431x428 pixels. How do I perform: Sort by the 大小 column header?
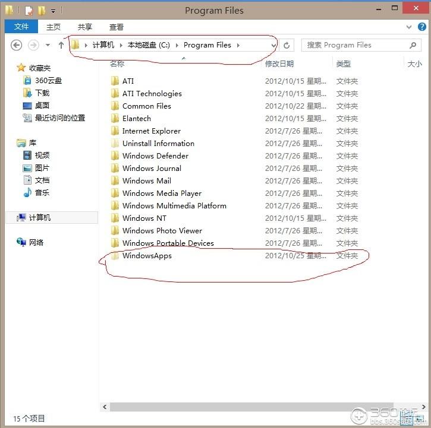414,64
